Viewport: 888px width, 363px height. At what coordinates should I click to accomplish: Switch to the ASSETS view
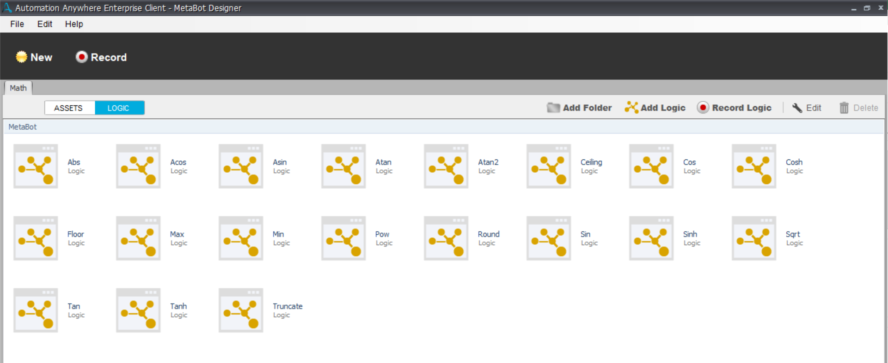70,108
